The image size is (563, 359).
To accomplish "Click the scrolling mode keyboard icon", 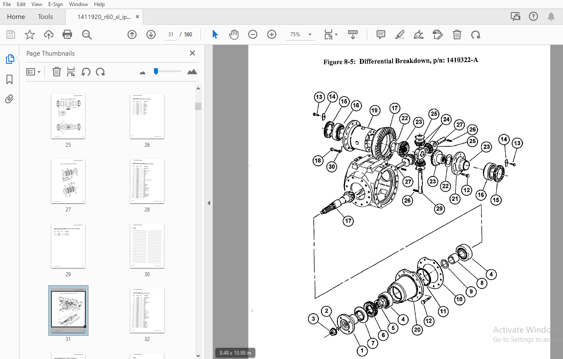I will coord(353,35).
